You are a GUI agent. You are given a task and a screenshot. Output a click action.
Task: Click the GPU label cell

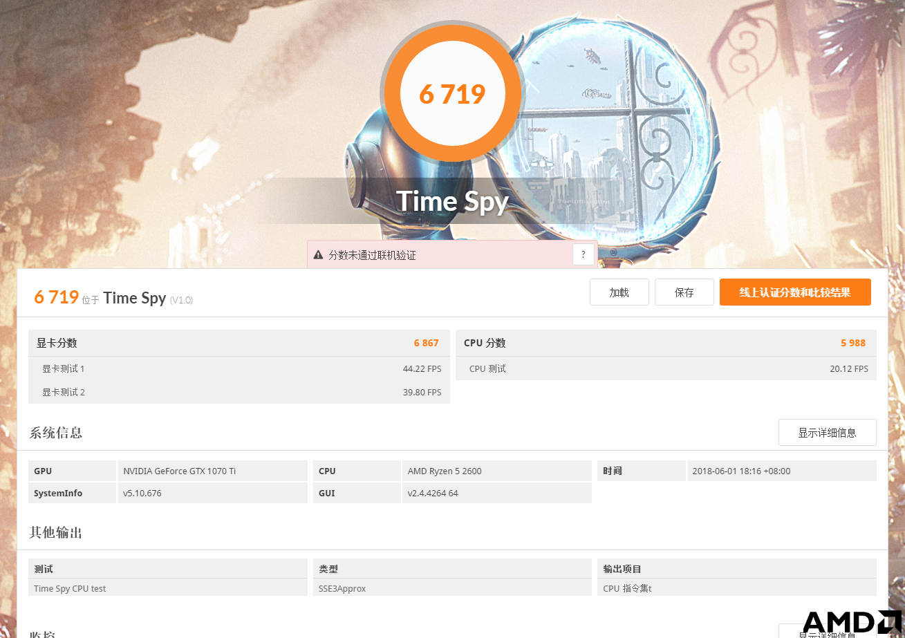click(x=73, y=471)
